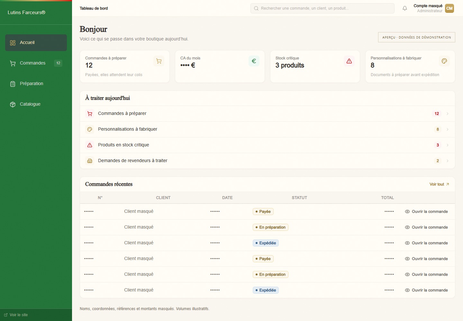This screenshot has height=321, width=463.
Task: Click the Catalogue box icon in sidebar
Action: click(13, 104)
